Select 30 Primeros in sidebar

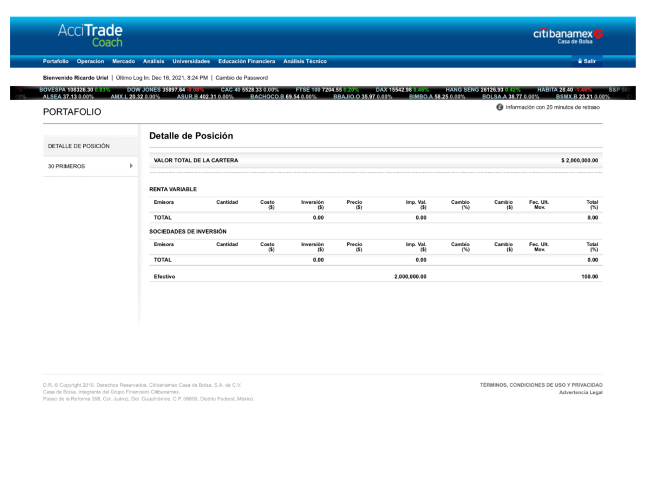(x=66, y=166)
